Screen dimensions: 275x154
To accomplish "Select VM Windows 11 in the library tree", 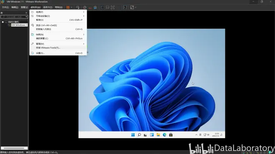I will (19, 25).
